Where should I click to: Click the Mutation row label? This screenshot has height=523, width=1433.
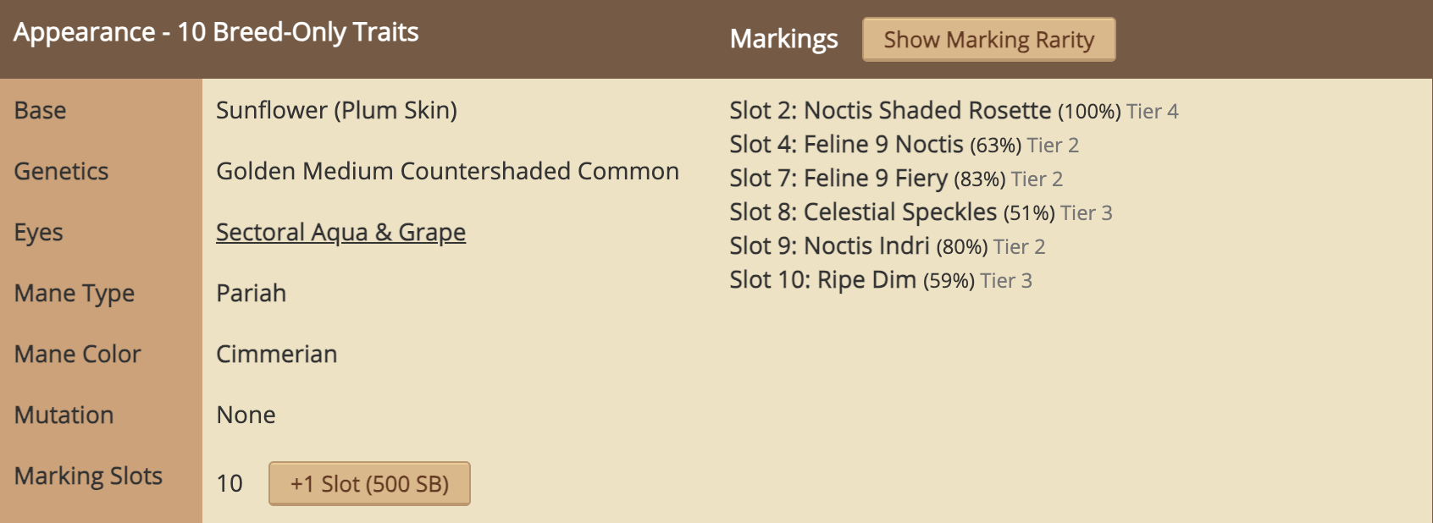click(64, 416)
